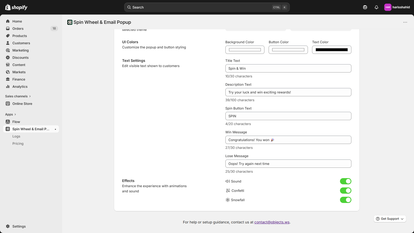The width and height of the screenshot is (414, 233).
Task: Click the Markets globe icon
Action: pyautogui.click(x=8, y=72)
